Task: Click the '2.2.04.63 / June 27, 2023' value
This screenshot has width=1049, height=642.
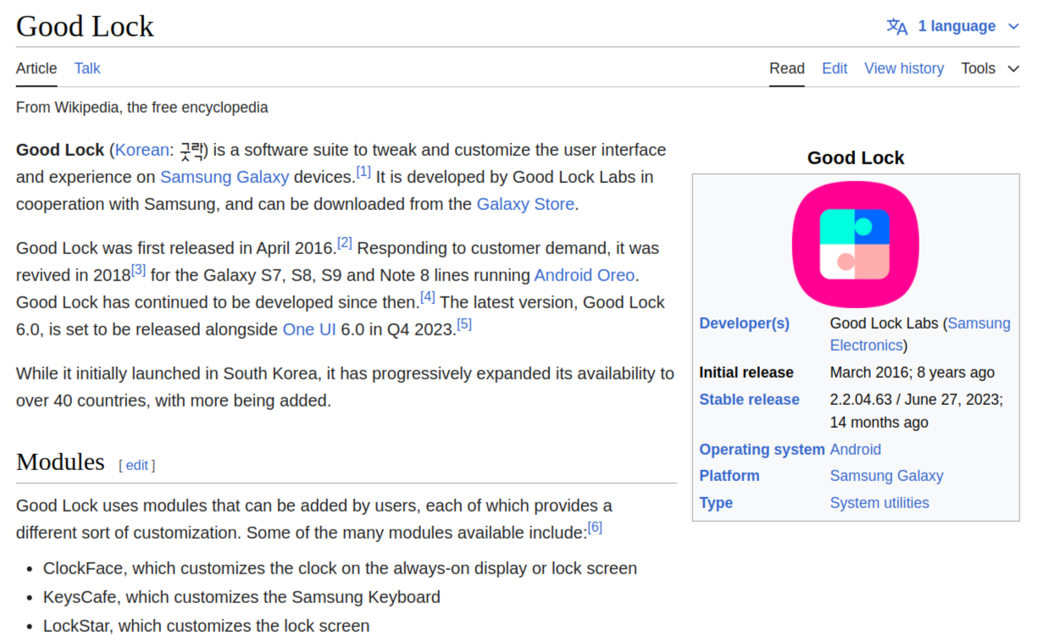Action: tap(916, 400)
